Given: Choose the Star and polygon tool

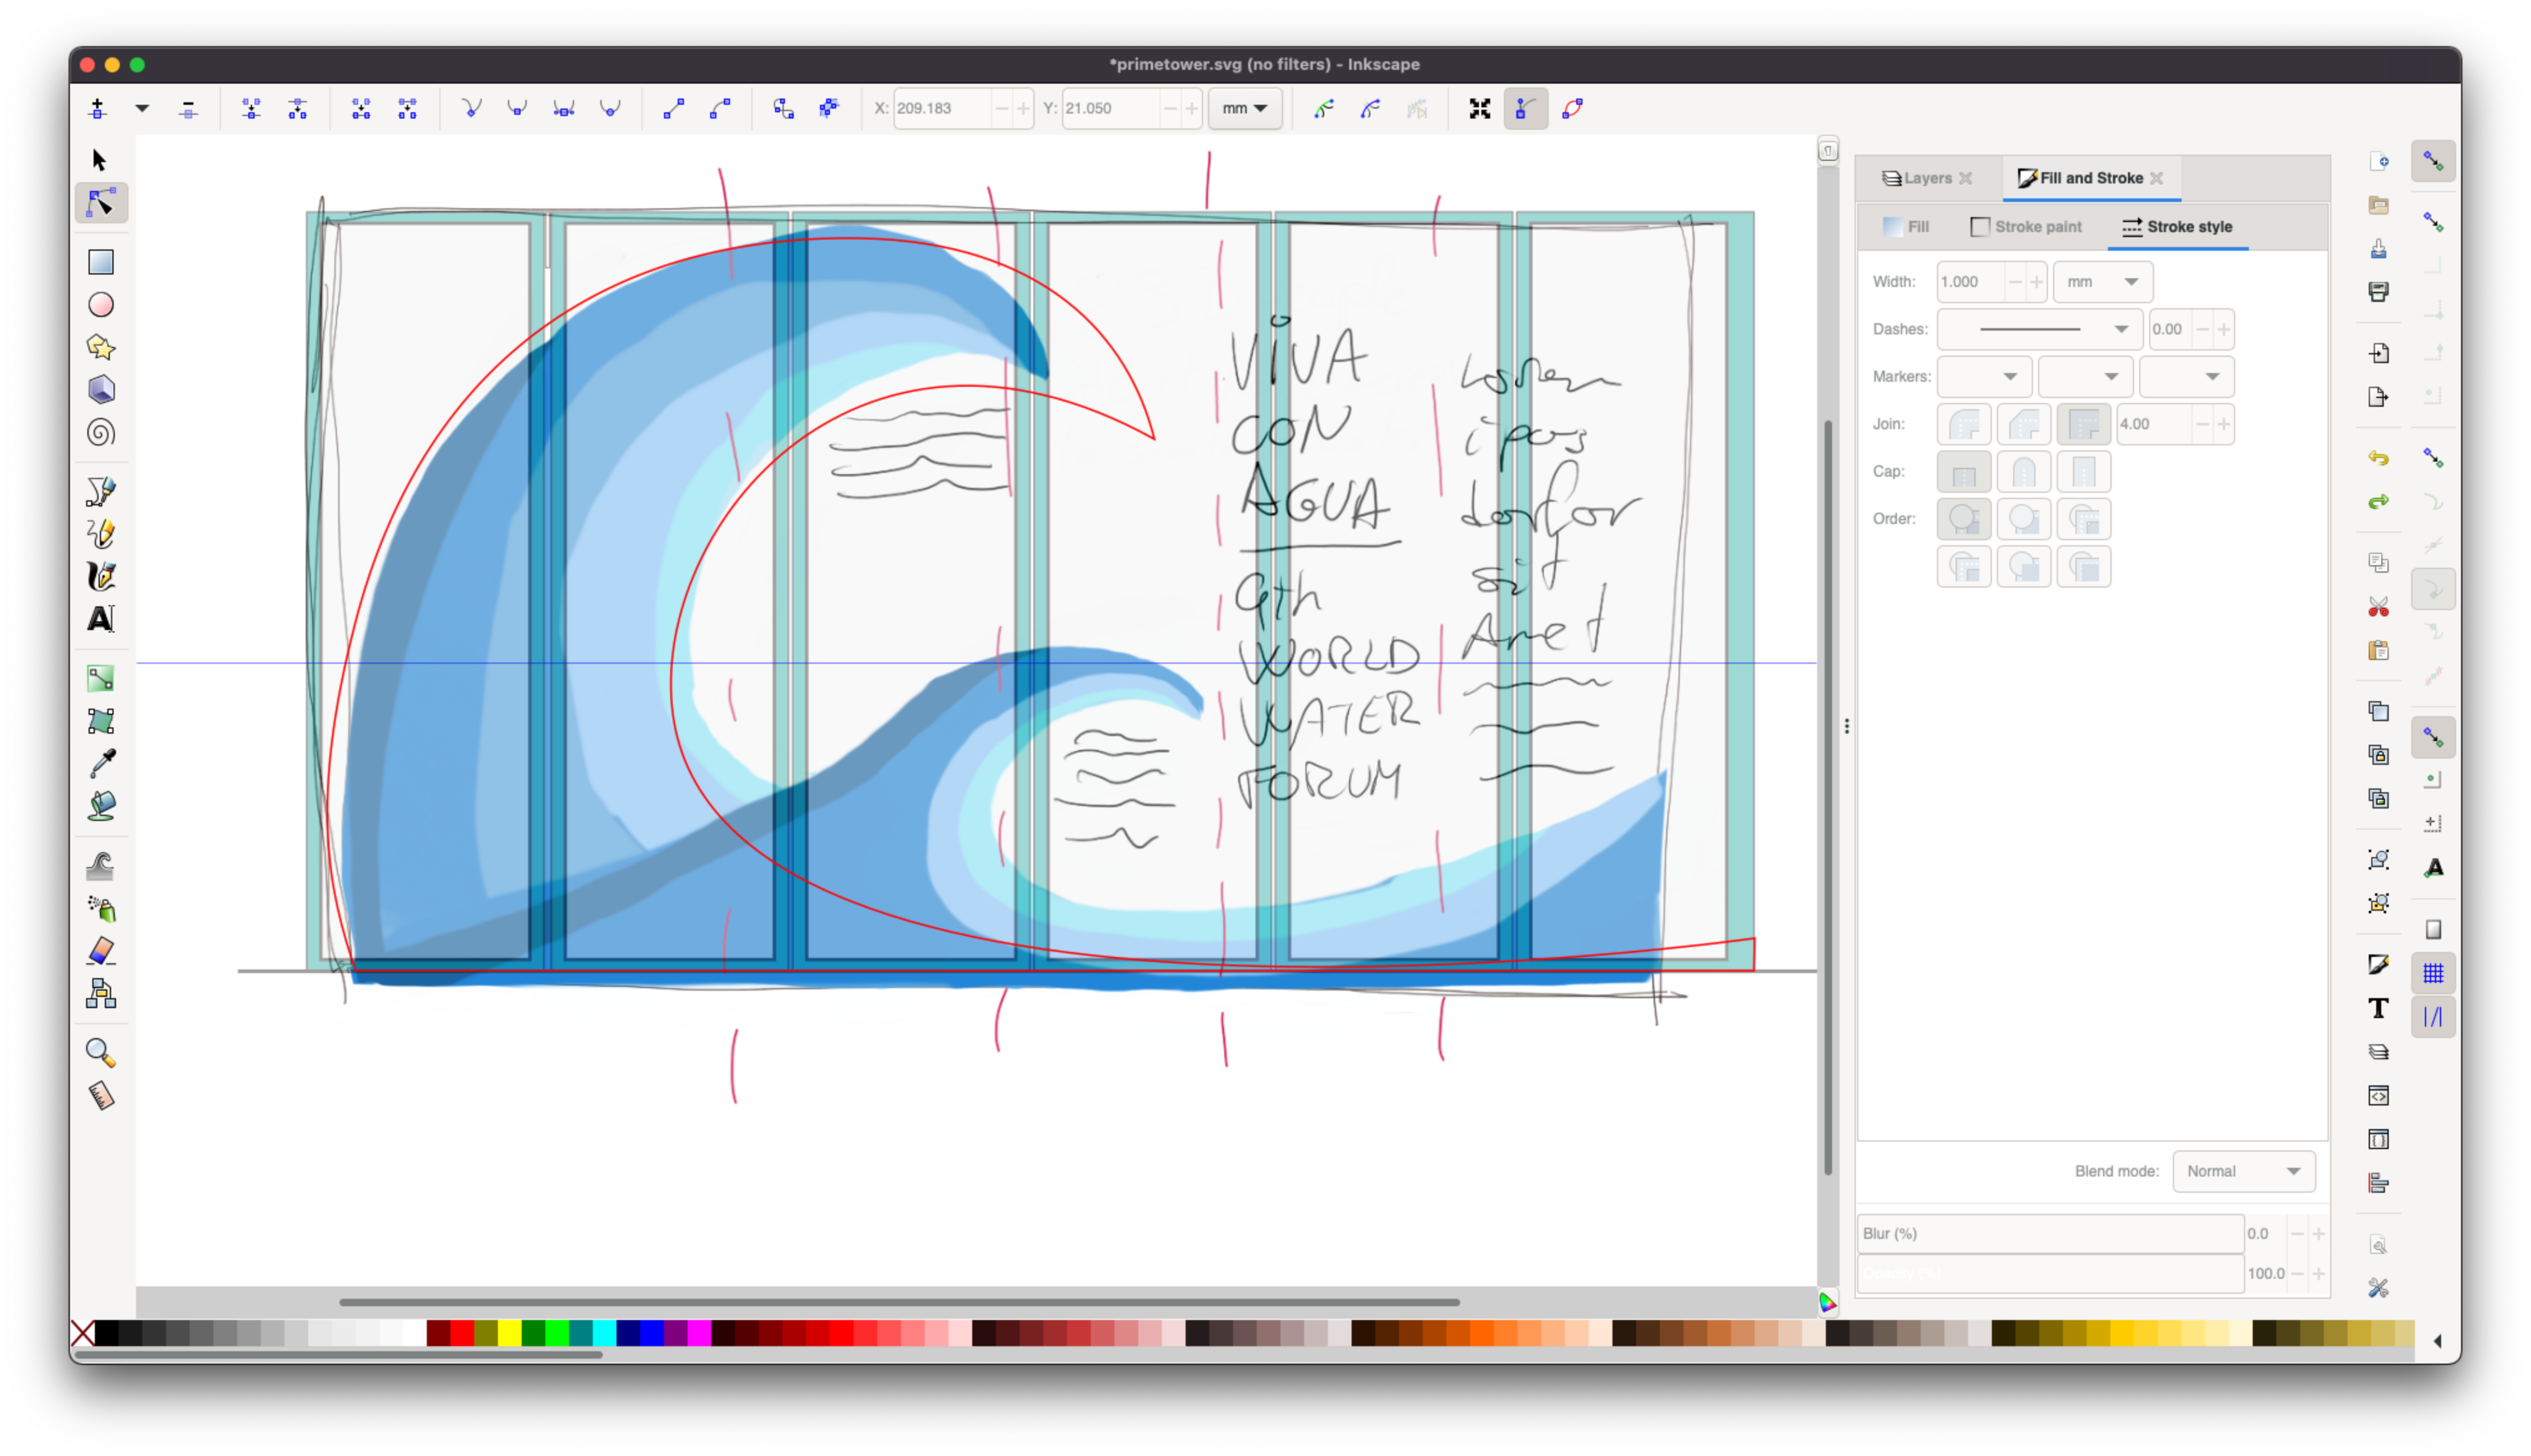Looking at the screenshot, I should (101, 347).
